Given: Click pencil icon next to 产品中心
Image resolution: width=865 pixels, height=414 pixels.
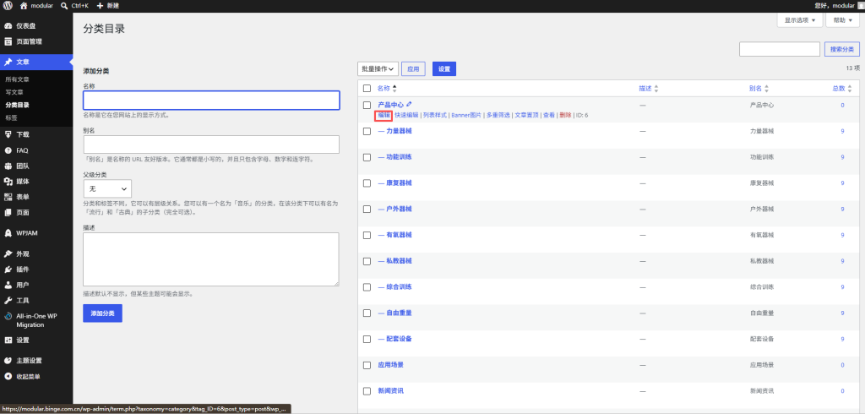Looking at the screenshot, I should [x=409, y=104].
